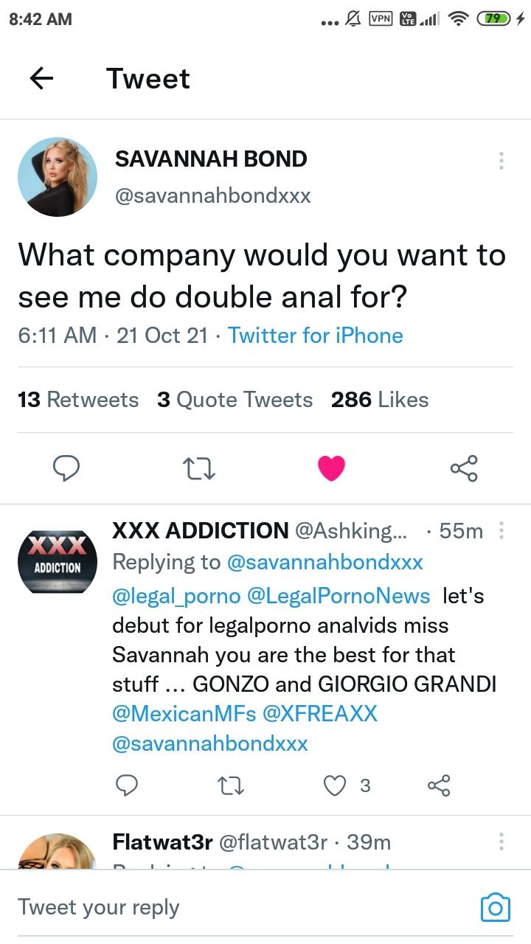The width and height of the screenshot is (531, 944).
Task: Tap the back arrow icon
Action: click(x=41, y=78)
